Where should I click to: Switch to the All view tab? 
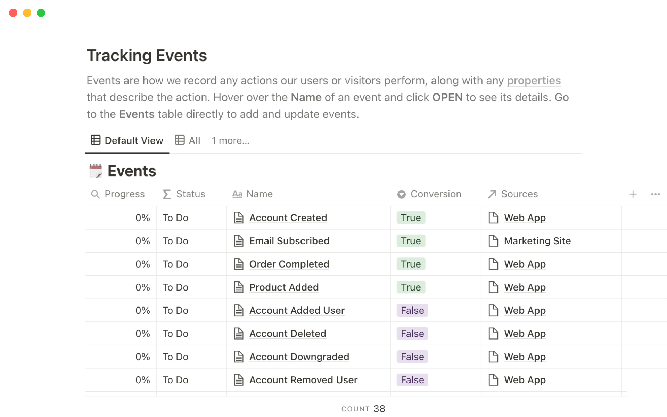[188, 140]
